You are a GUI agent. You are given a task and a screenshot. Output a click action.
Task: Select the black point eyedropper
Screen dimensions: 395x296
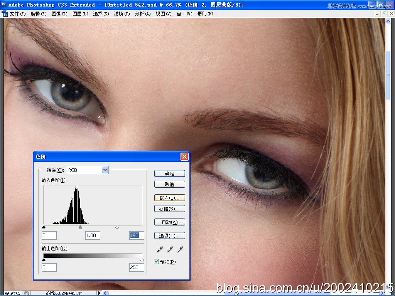pos(160,249)
